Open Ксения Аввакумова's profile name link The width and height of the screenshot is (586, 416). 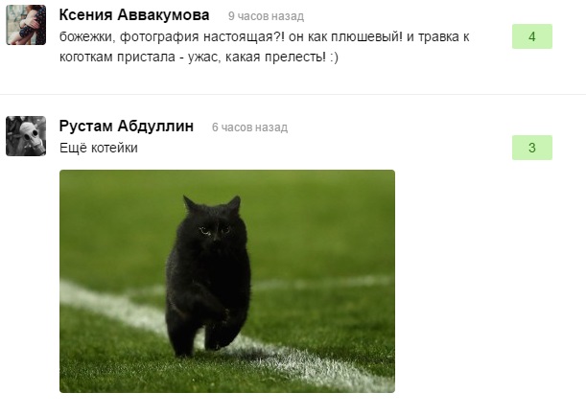point(134,15)
